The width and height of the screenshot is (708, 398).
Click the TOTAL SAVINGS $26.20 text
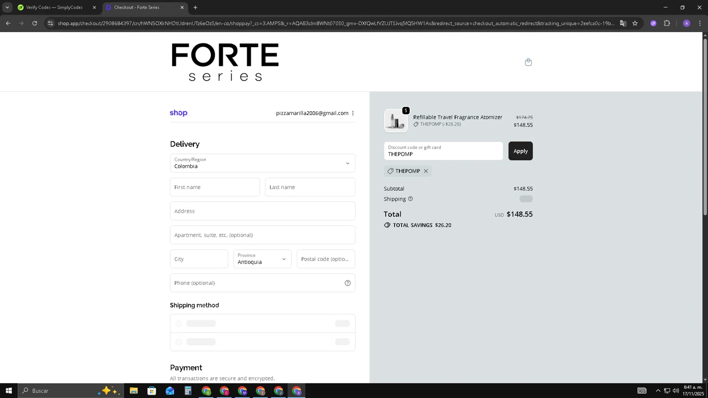tap(422, 225)
